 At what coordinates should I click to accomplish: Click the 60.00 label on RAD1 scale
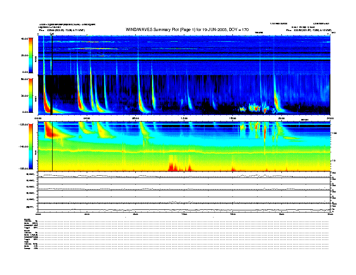pos(25,79)
